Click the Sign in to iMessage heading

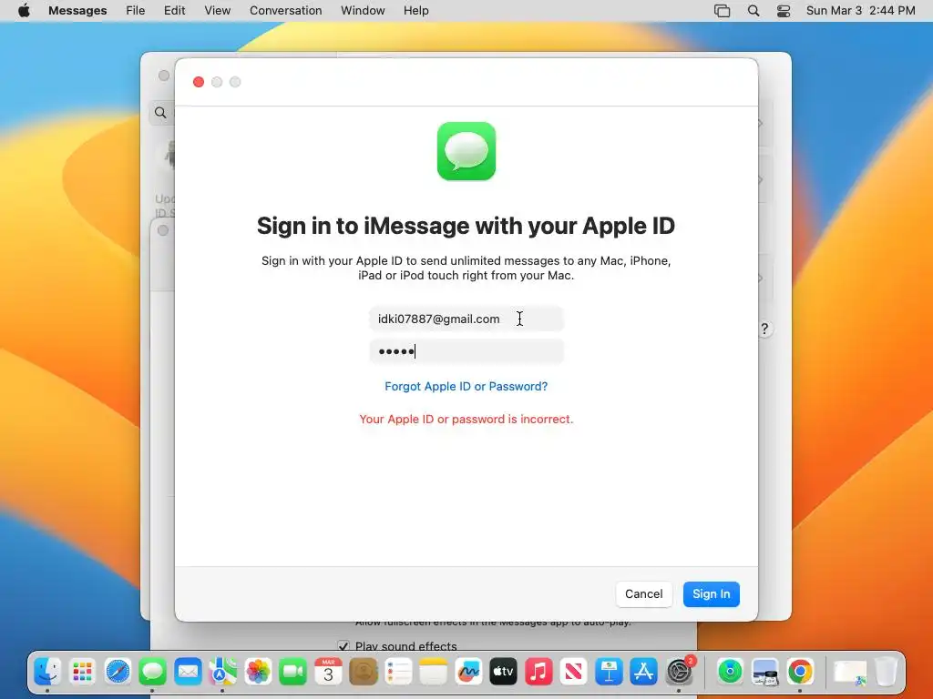(x=466, y=226)
